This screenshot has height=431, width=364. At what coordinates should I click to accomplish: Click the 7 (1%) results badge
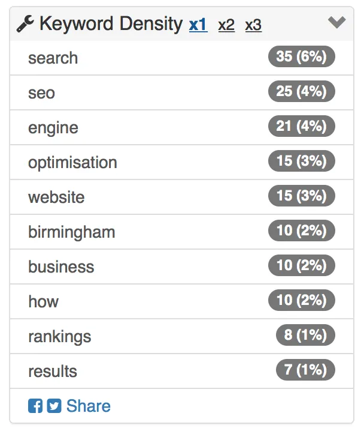pos(305,370)
